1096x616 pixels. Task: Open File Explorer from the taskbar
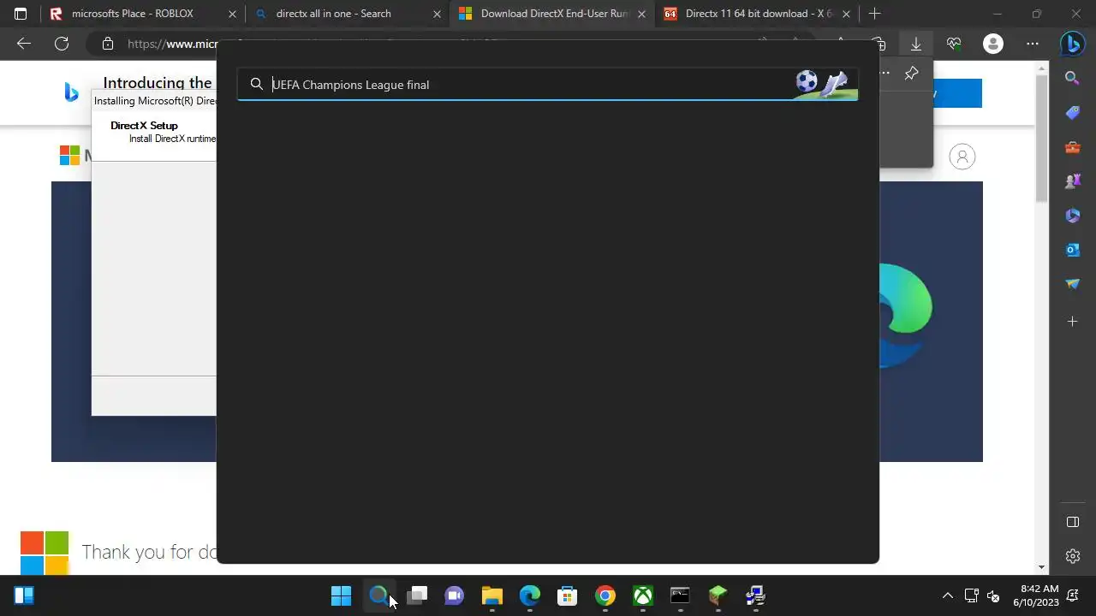(x=491, y=595)
